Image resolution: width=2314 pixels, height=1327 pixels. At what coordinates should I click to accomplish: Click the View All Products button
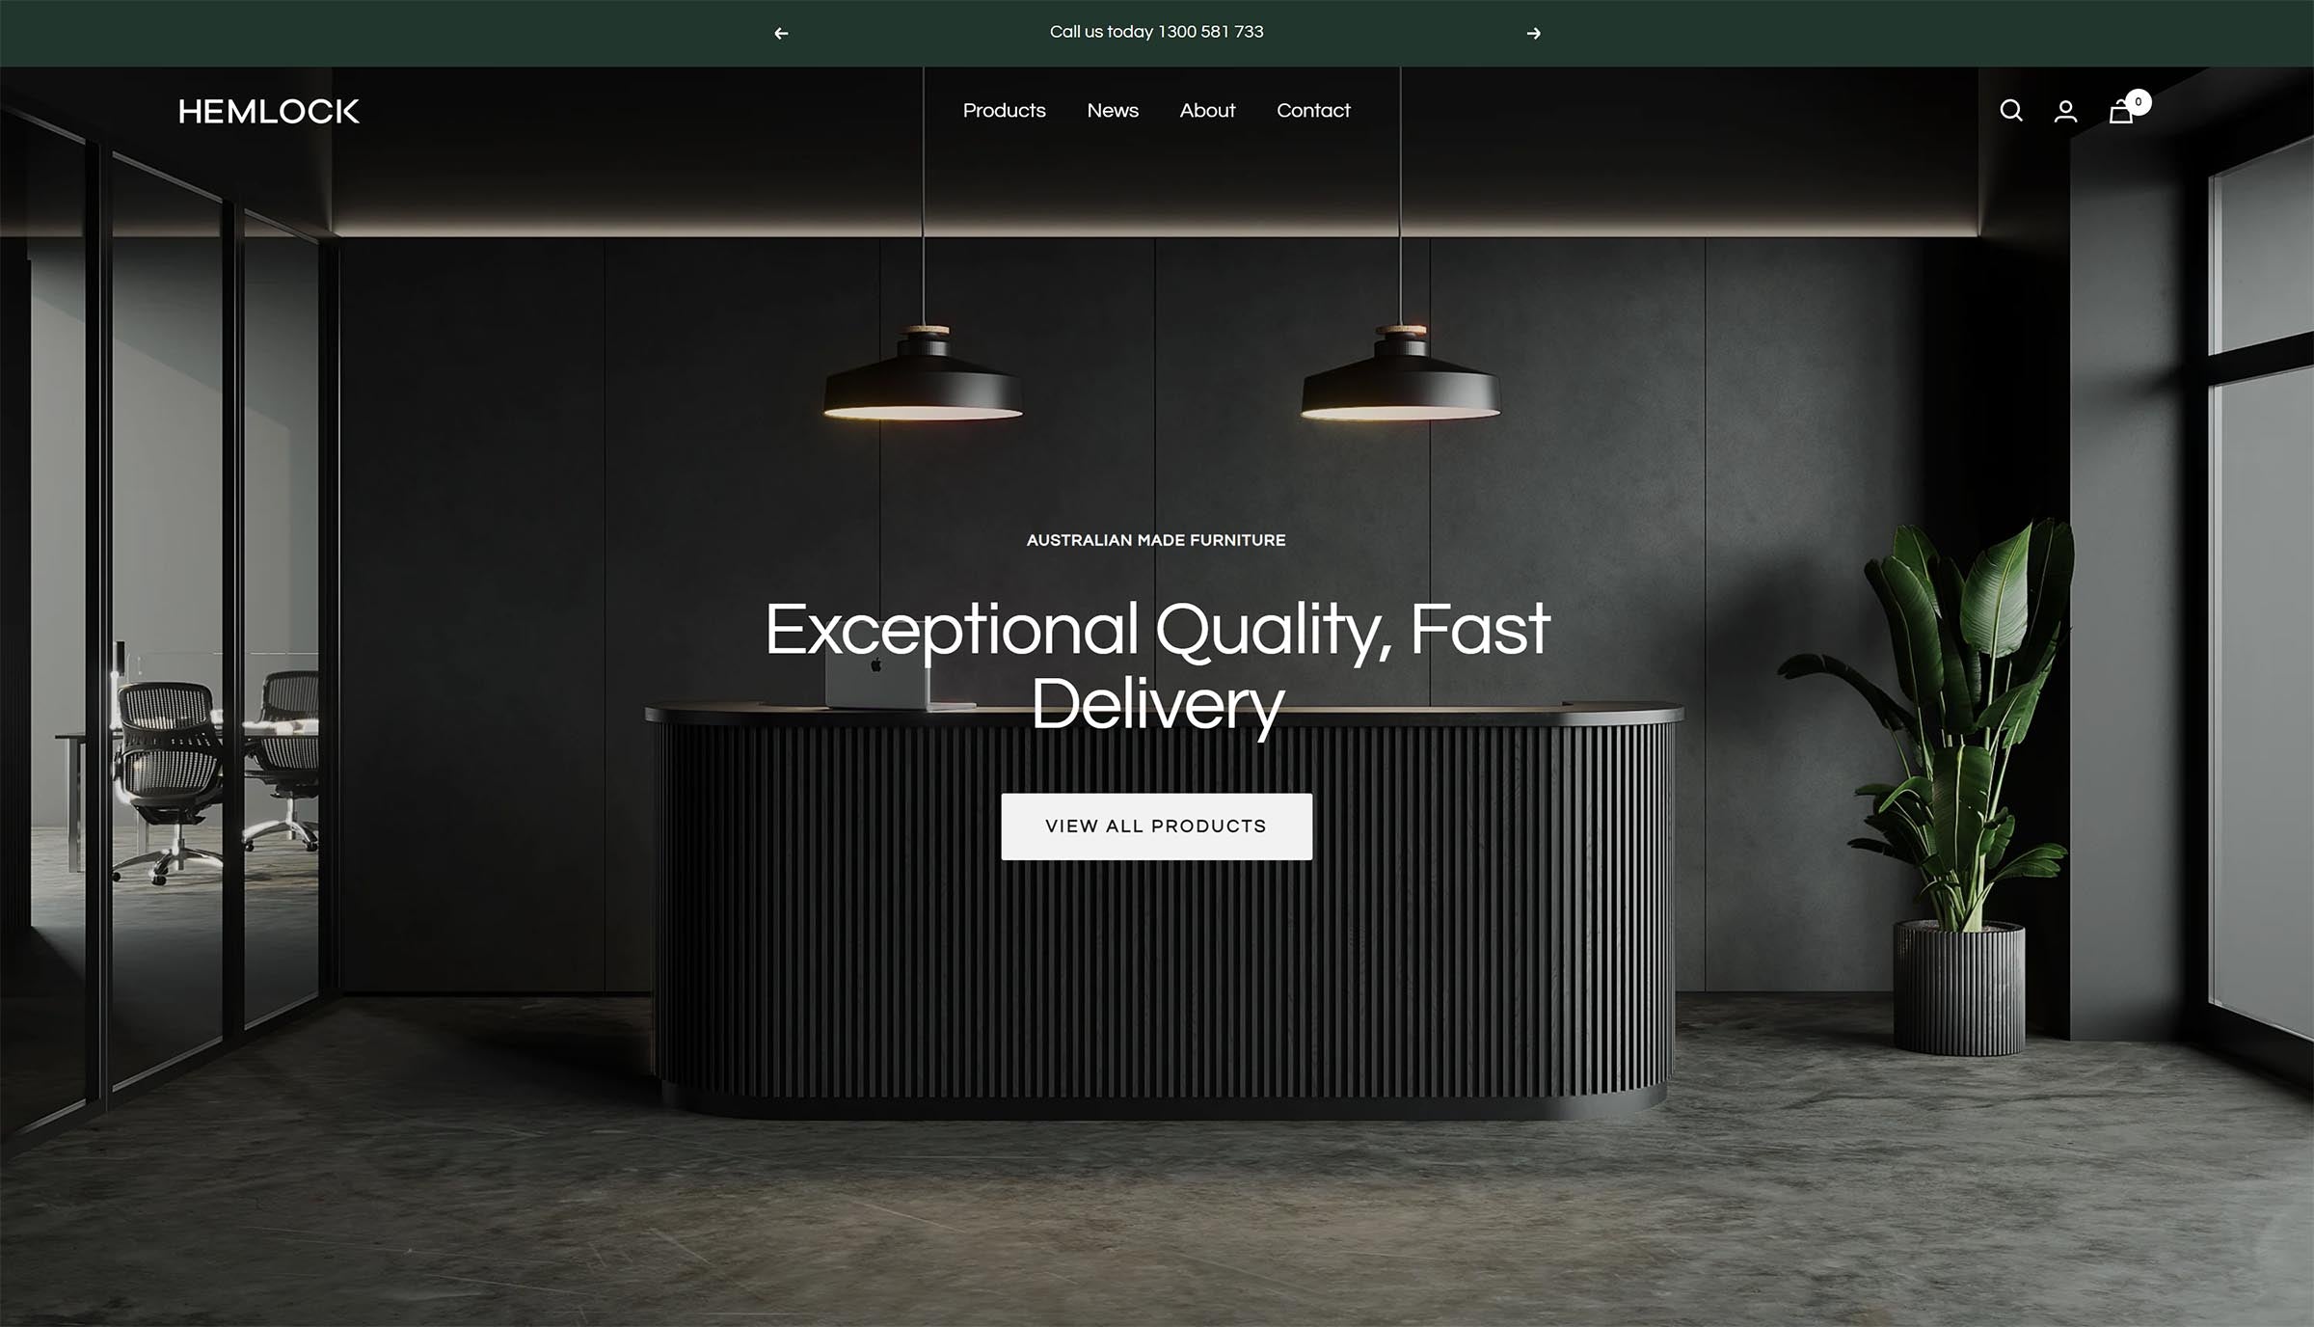(x=1156, y=826)
